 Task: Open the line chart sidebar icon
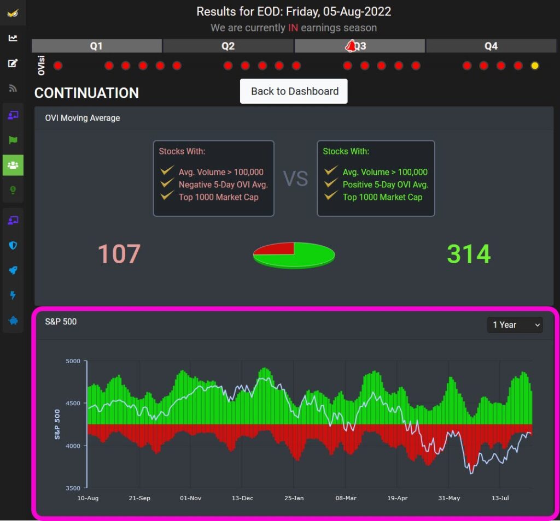[13, 38]
